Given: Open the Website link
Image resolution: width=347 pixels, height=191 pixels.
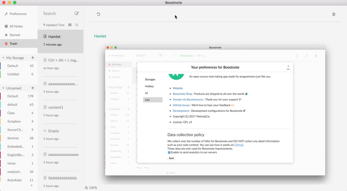Looking at the screenshot, I should 178,88.
